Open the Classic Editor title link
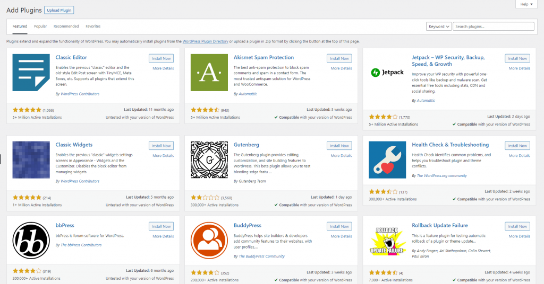Image resolution: width=544 pixels, height=284 pixels. [x=71, y=57]
